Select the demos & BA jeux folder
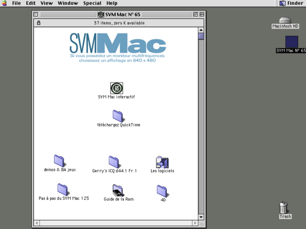Screen dimensions: 306x229 coord(59,161)
